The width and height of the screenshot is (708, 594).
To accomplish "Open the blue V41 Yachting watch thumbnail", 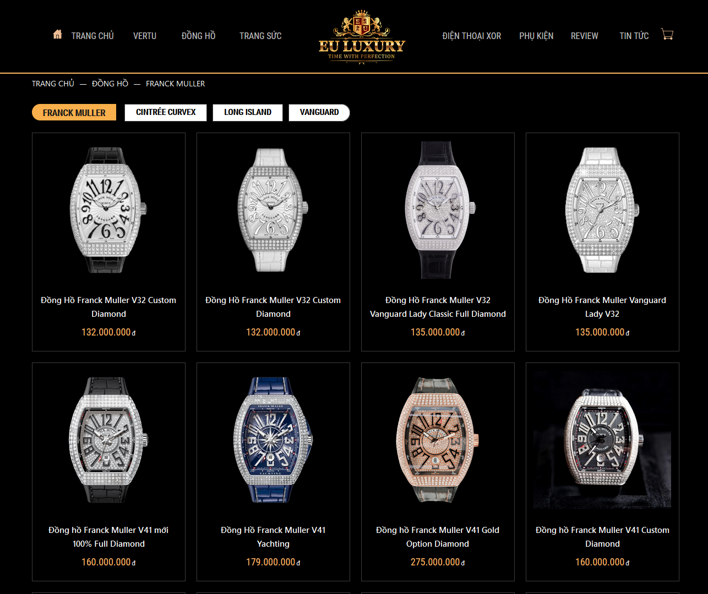I will click(273, 440).
